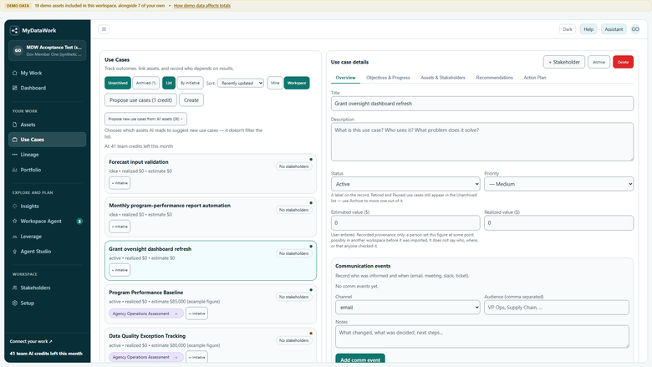652x367 pixels.
Task: Switch to the Action Plan tab
Action: [x=535, y=78]
